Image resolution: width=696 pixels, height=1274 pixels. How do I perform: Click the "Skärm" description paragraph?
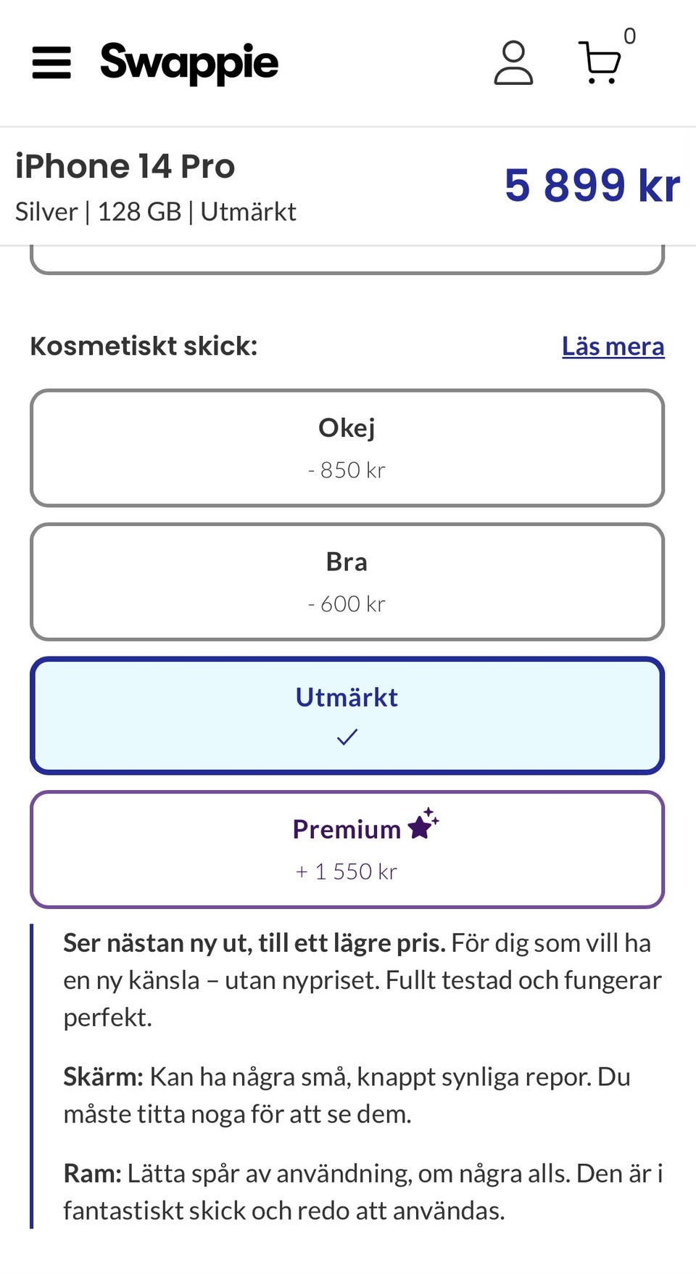pyautogui.click(x=347, y=1095)
